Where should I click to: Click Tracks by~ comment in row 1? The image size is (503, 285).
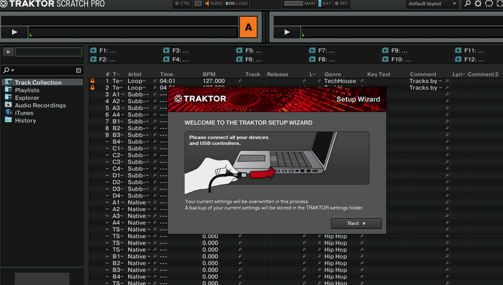point(425,81)
